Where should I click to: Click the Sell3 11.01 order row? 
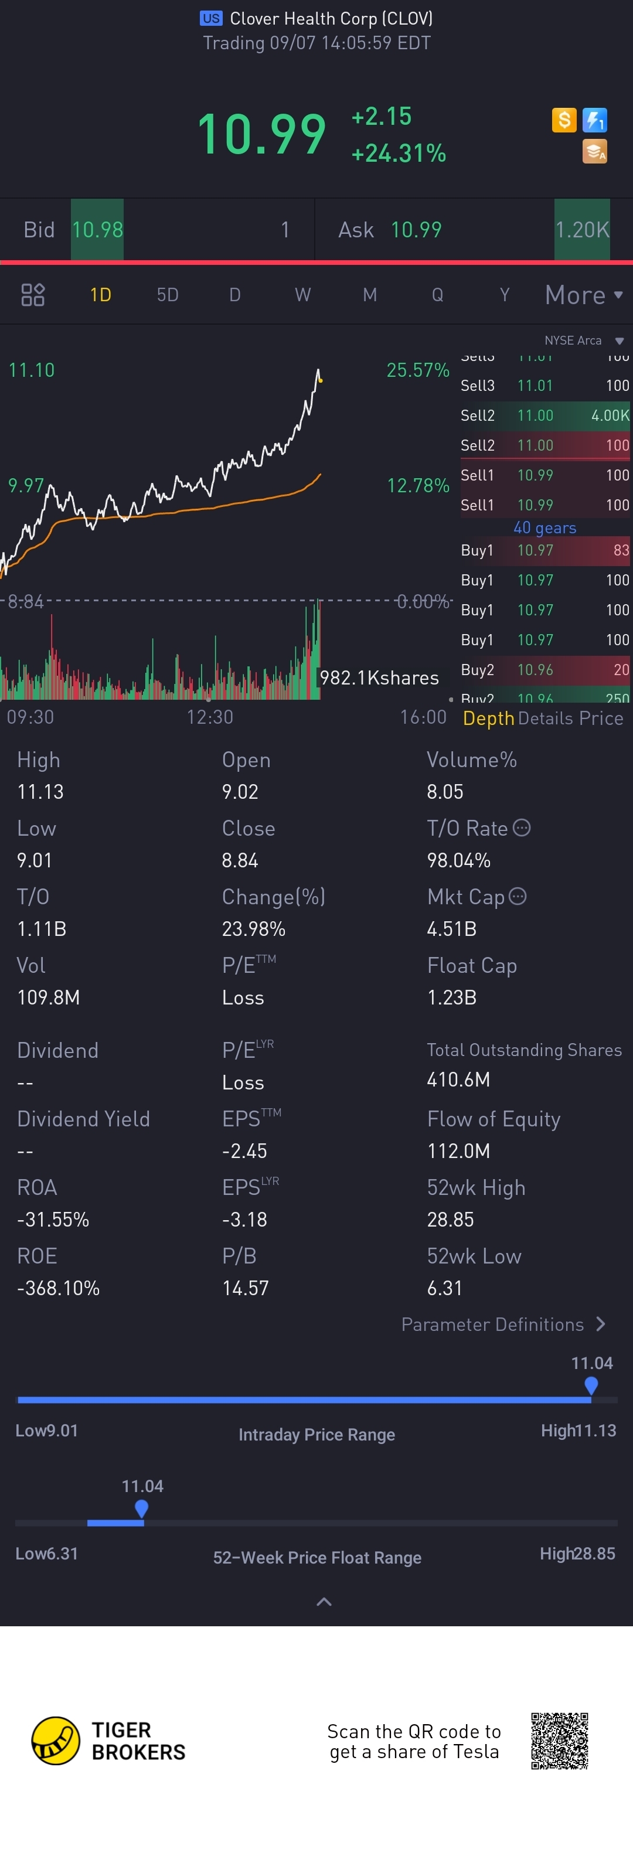click(545, 386)
